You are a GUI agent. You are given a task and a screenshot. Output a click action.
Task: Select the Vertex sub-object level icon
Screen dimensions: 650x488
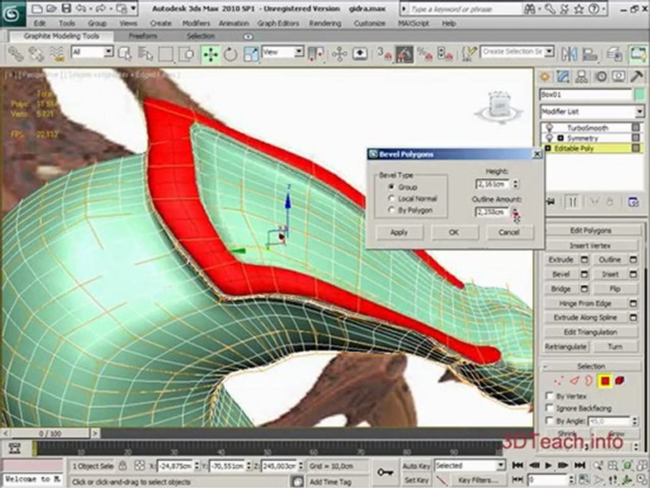(x=559, y=380)
